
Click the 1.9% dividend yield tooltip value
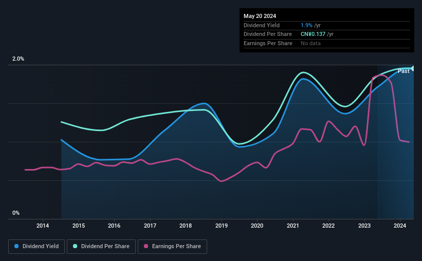point(306,25)
